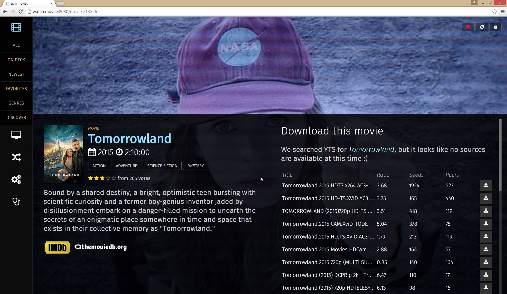Screen dimensions: 507x294
Task: Click the browser back arrow
Action: [5, 11]
